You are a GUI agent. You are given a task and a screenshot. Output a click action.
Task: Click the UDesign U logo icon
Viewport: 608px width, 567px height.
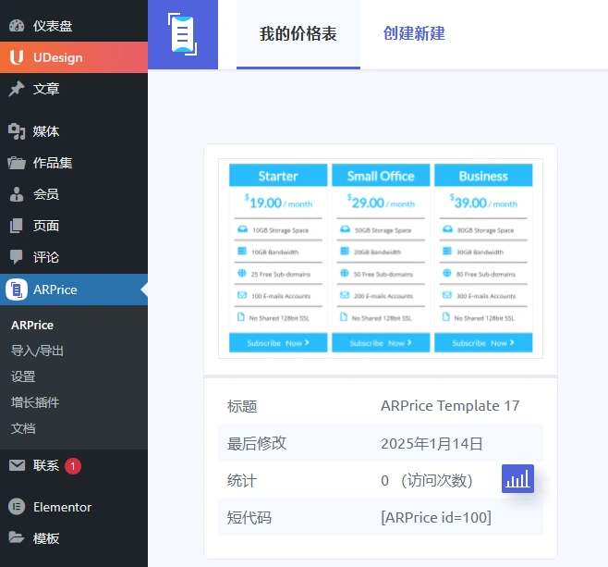point(17,57)
